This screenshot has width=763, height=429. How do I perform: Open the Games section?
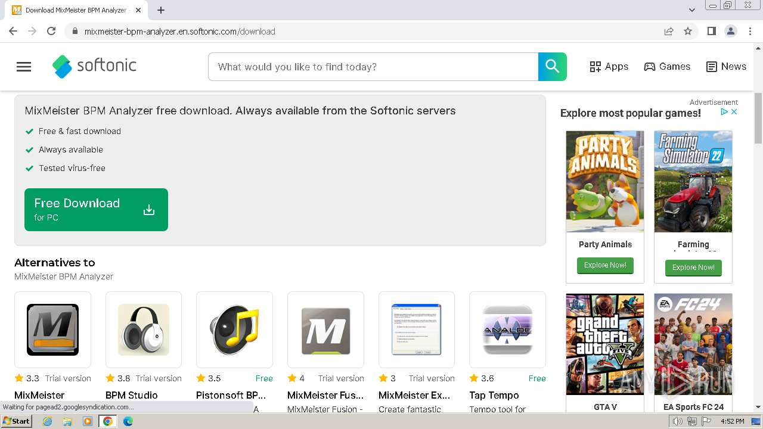click(x=667, y=67)
